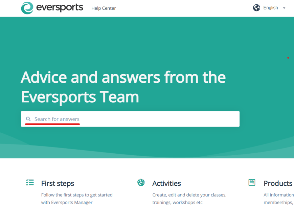
Task: Click the Products card icon
Action: [252, 182]
